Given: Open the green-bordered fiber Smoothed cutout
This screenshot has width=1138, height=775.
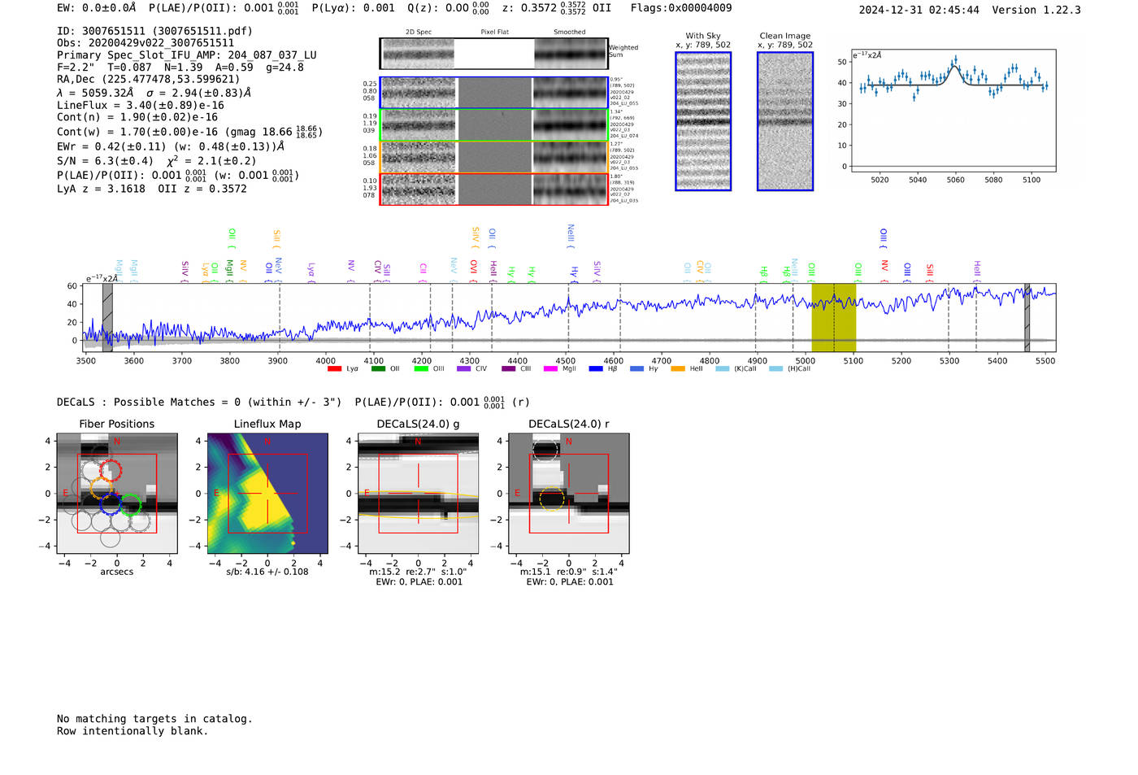Looking at the screenshot, I should [x=570, y=125].
